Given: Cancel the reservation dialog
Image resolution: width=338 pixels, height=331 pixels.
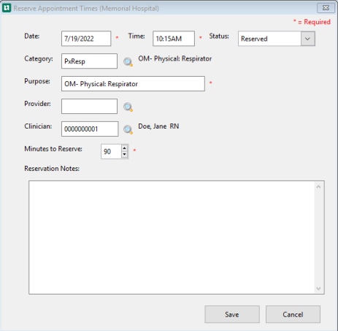Looking at the screenshot, I should pyautogui.click(x=293, y=314).
